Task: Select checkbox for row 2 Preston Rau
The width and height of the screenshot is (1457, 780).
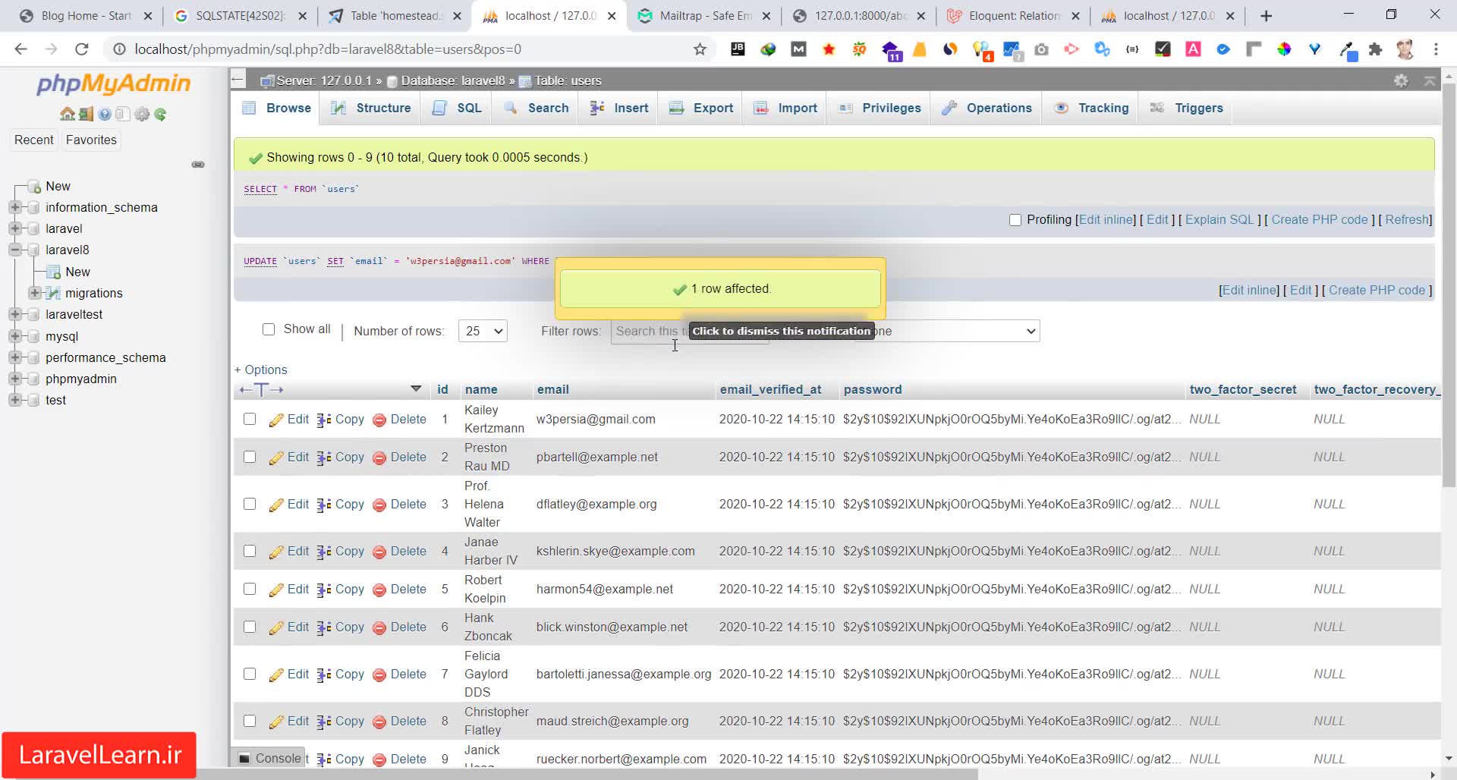Action: click(x=250, y=457)
